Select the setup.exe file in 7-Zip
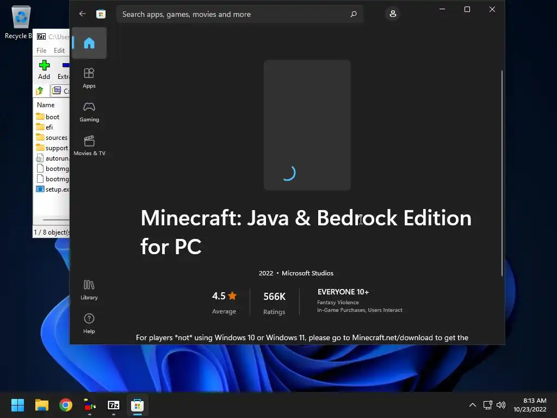Viewport: 557px width, 418px height. pyautogui.click(x=52, y=189)
